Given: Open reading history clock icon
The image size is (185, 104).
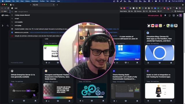Looking at the screenshot, I should click(169, 15).
